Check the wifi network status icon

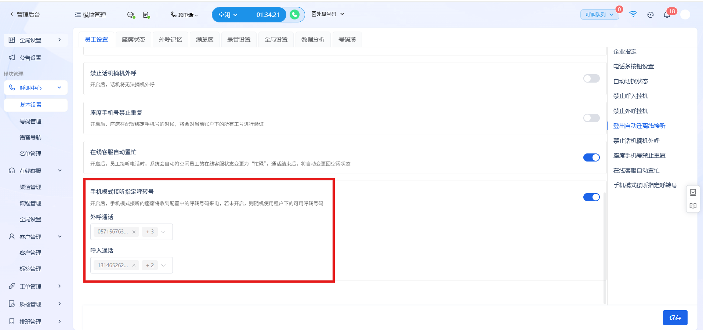point(633,14)
